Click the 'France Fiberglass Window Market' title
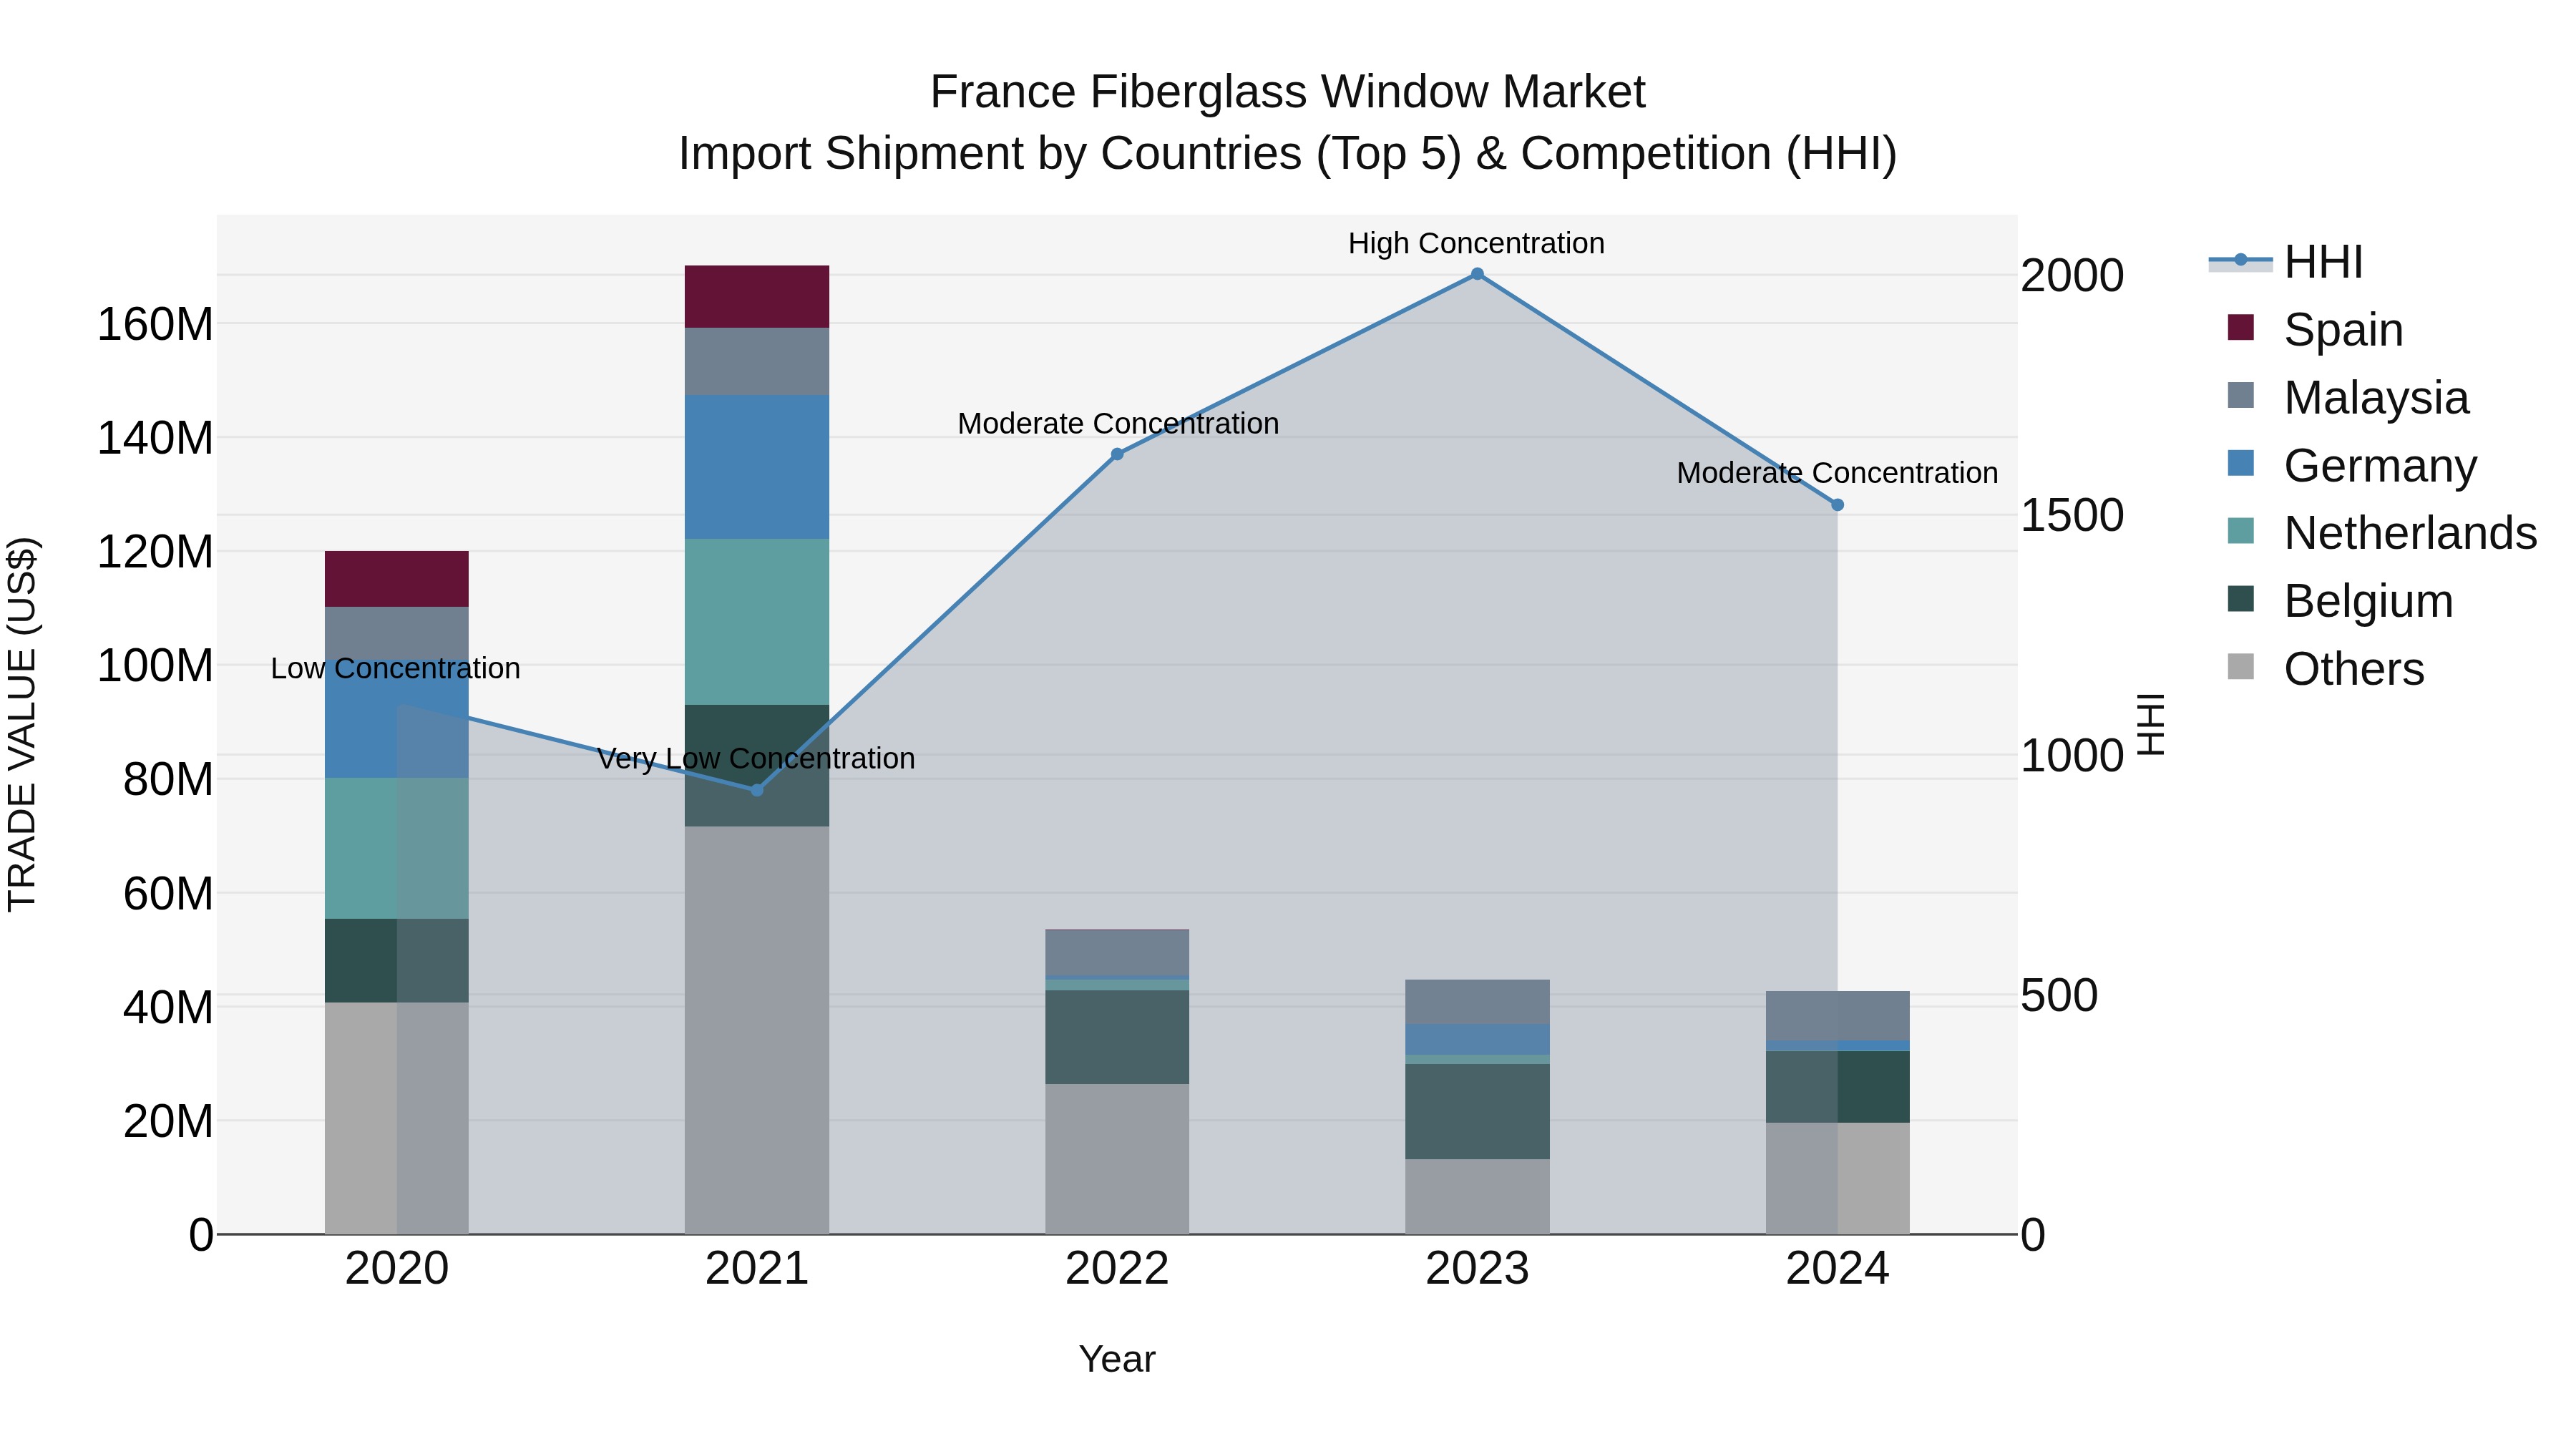 coord(1287,92)
